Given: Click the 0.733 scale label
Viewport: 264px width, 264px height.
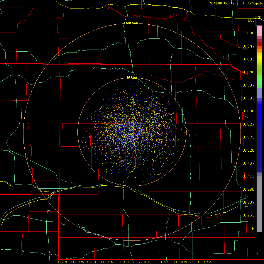Looking at the screenshot, I should (248, 98).
